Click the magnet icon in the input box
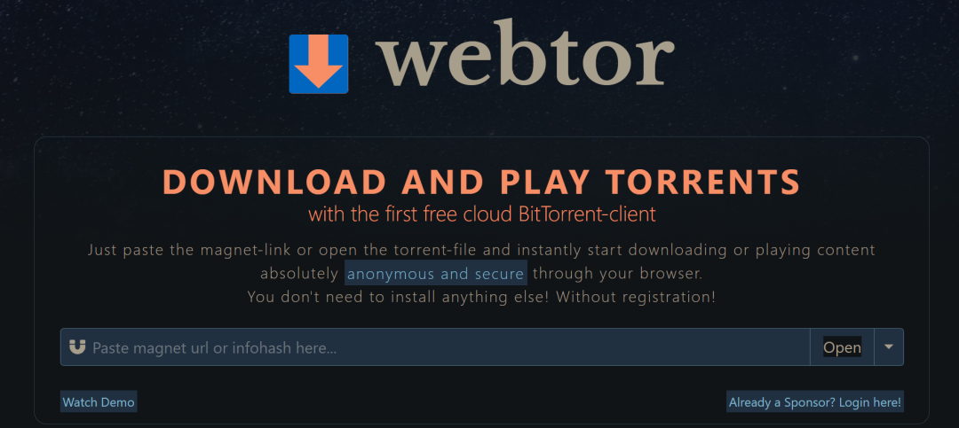The height and width of the screenshot is (428, 959). 77,346
